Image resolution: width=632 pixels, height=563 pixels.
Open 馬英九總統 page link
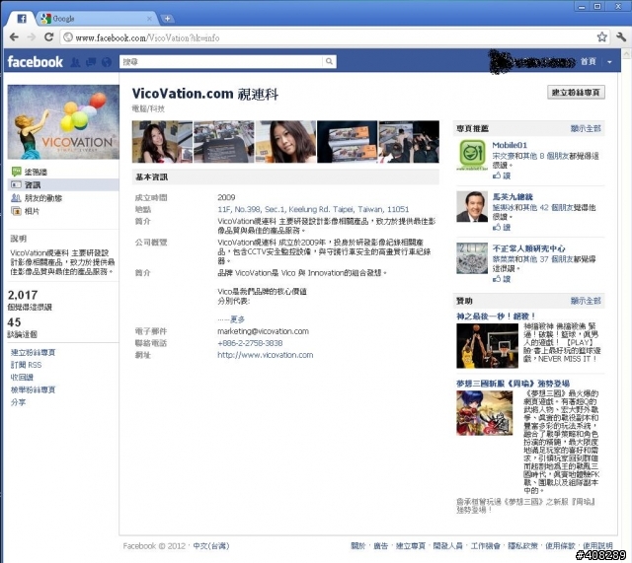[513, 197]
